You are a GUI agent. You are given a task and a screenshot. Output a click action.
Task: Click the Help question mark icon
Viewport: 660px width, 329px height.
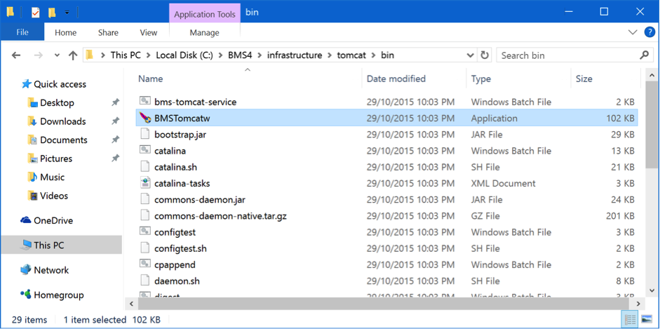click(649, 32)
